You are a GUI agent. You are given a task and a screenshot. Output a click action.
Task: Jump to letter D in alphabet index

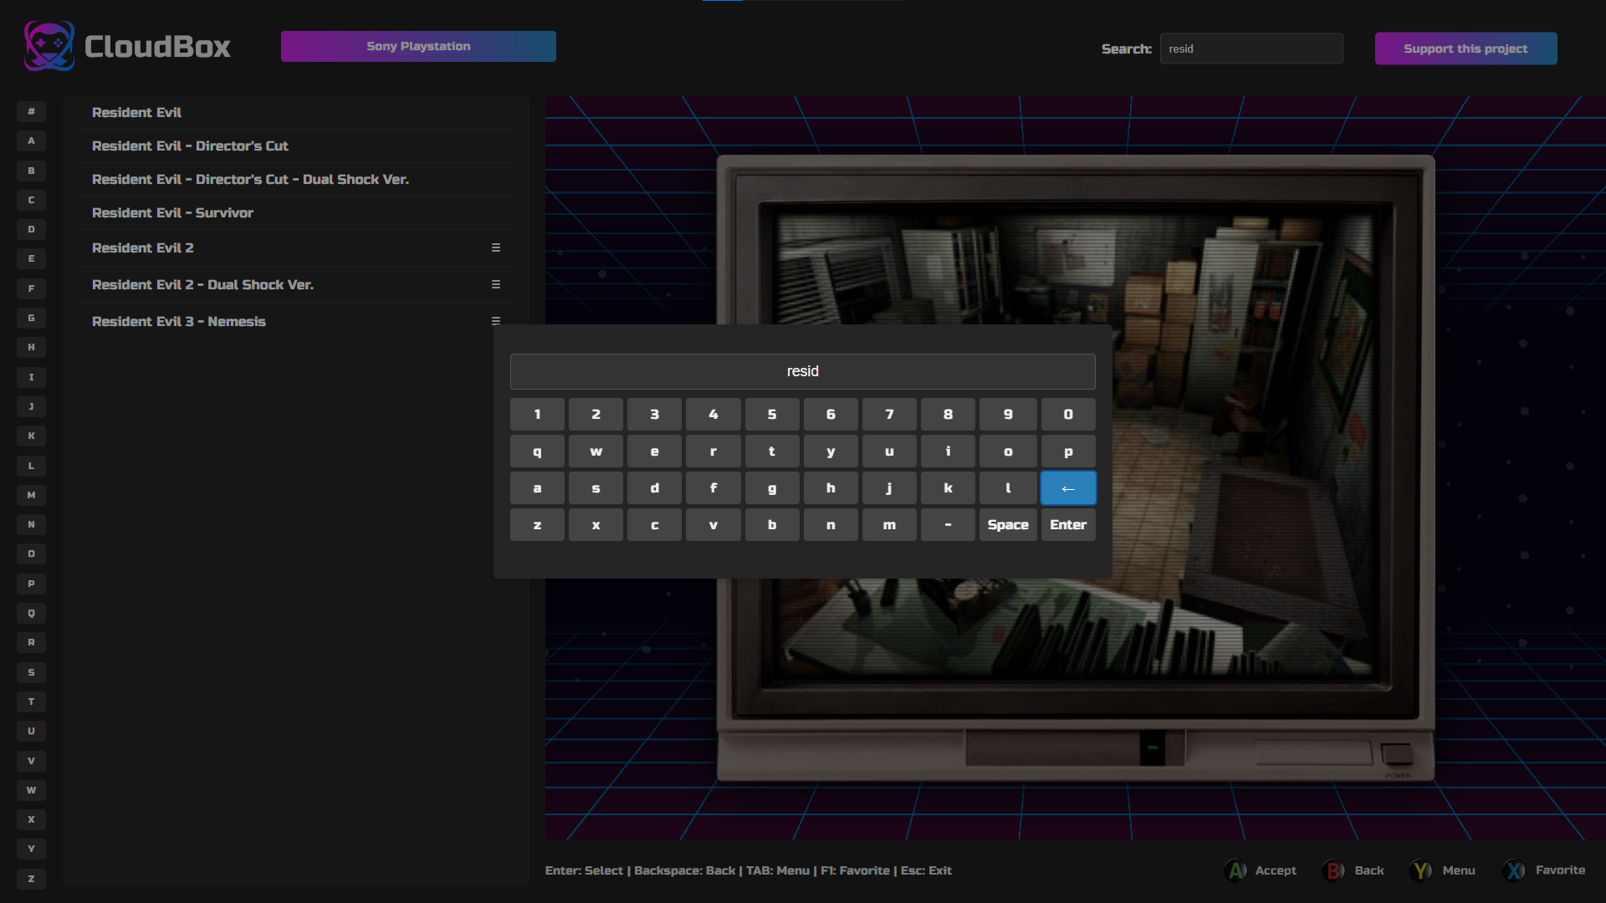click(31, 229)
